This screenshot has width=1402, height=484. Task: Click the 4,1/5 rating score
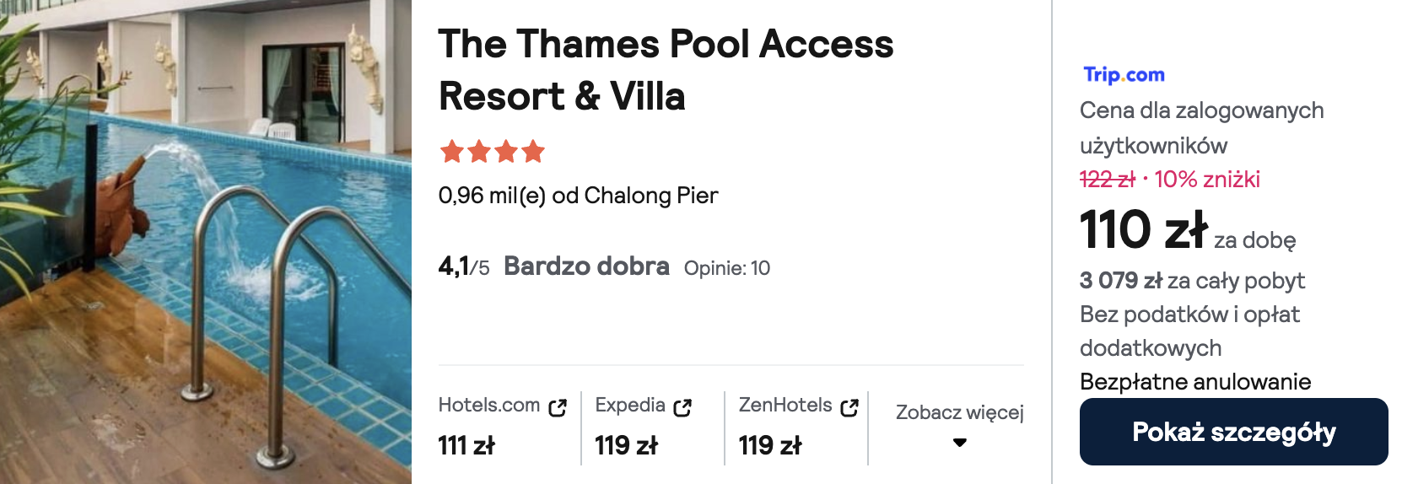click(x=463, y=267)
